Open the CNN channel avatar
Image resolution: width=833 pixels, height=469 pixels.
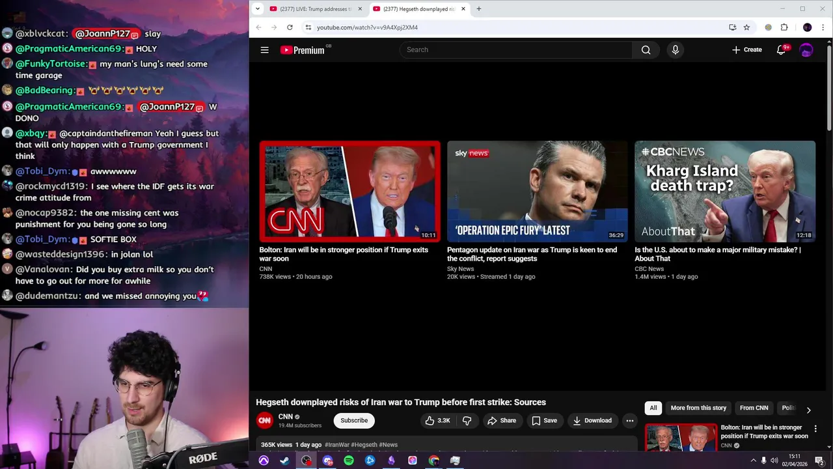point(264,421)
